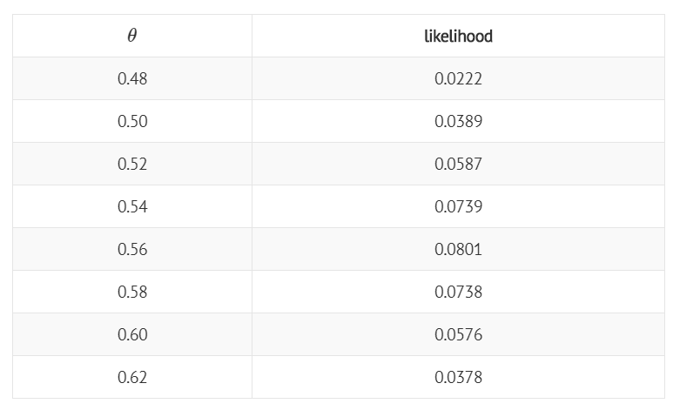Select the likelihood cell 0.0587

click(459, 164)
